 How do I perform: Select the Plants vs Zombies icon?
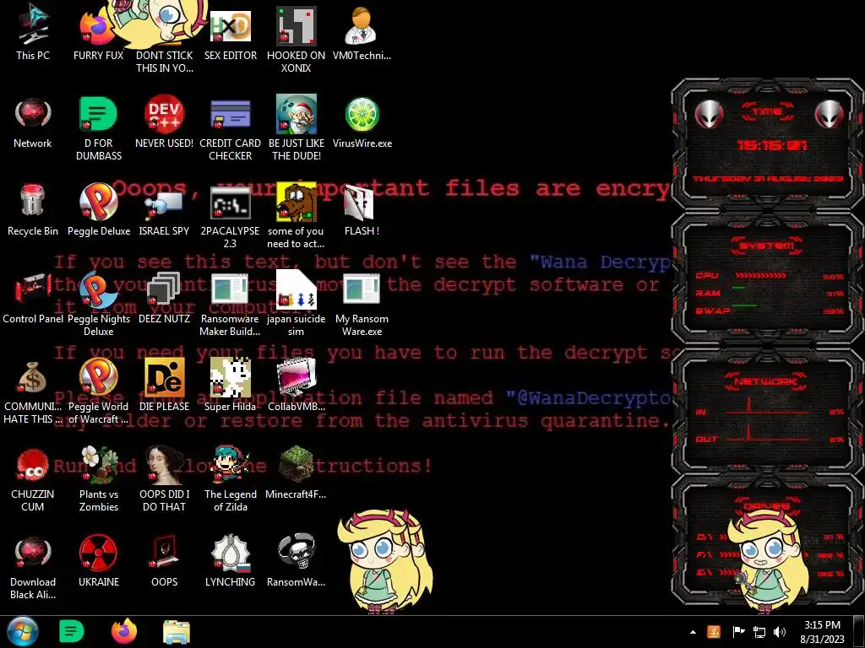pos(99,479)
